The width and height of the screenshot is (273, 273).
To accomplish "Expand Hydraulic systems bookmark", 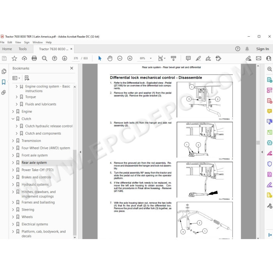I will point(13,184).
